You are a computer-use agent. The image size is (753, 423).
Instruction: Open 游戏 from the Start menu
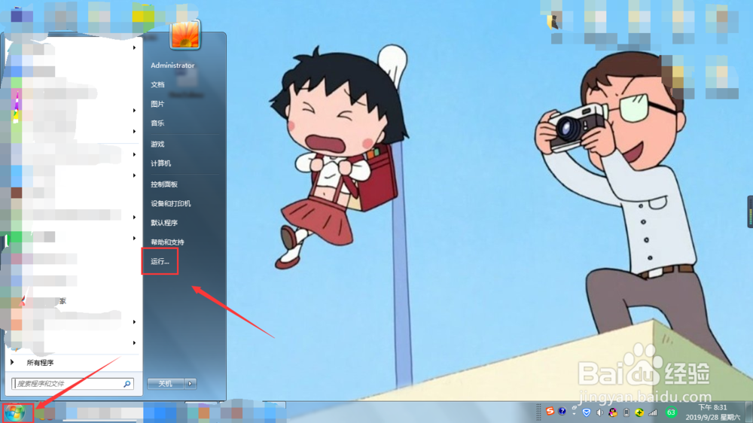[x=157, y=144]
